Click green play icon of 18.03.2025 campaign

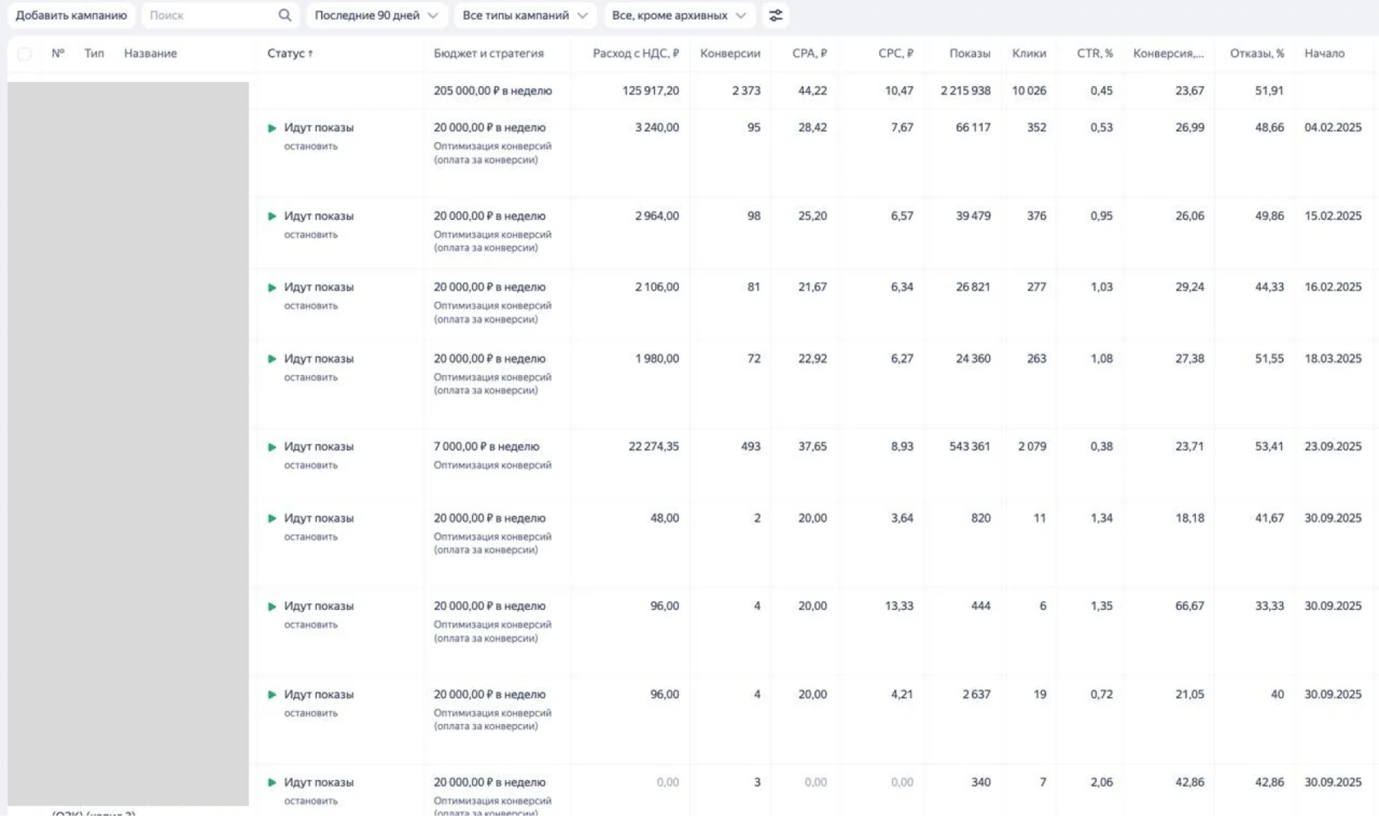pyautogui.click(x=272, y=359)
